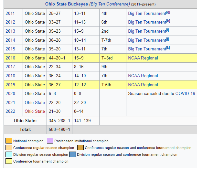Image resolution: width=202 pixels, height=170 pixels.
Task: Open the 2019 season link
Action: [x=10, y=85]
